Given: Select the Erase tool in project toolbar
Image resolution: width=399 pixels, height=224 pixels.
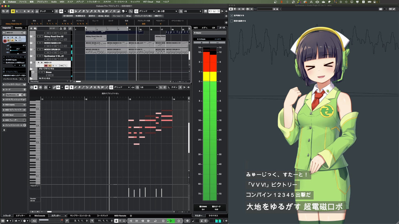Looking at the screenshot, I should point(84,11).
